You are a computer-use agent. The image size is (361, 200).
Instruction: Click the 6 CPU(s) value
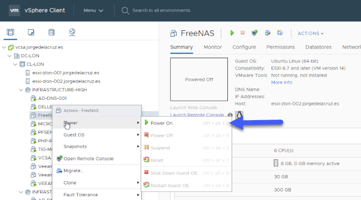(284, 150)
